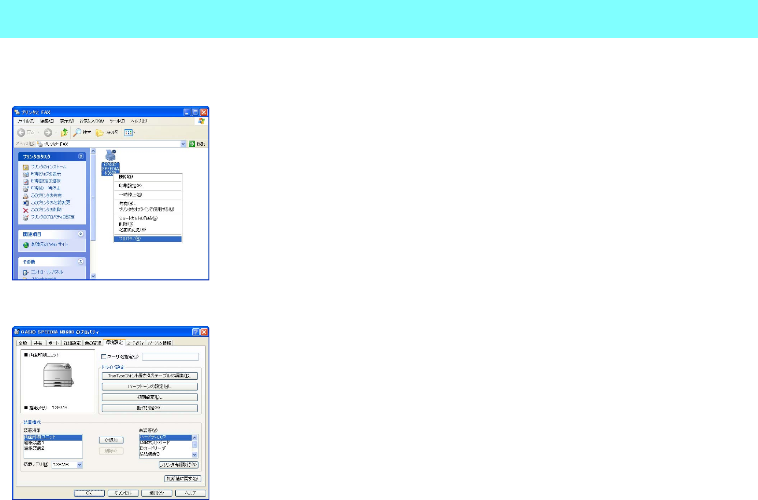Screen dimensions: 758x500
Task: Open the ヘルプ(H) menu in Printers window
Action: tap(139, 121)
